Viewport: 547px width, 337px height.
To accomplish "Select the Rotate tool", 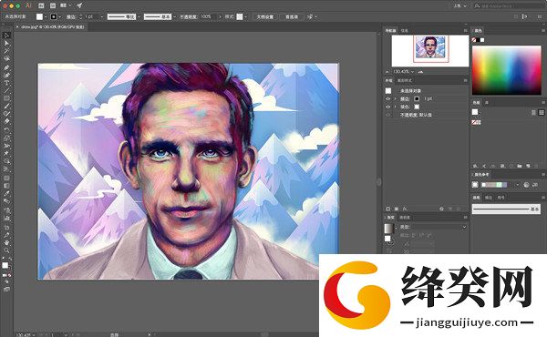I will click(6, 129).
